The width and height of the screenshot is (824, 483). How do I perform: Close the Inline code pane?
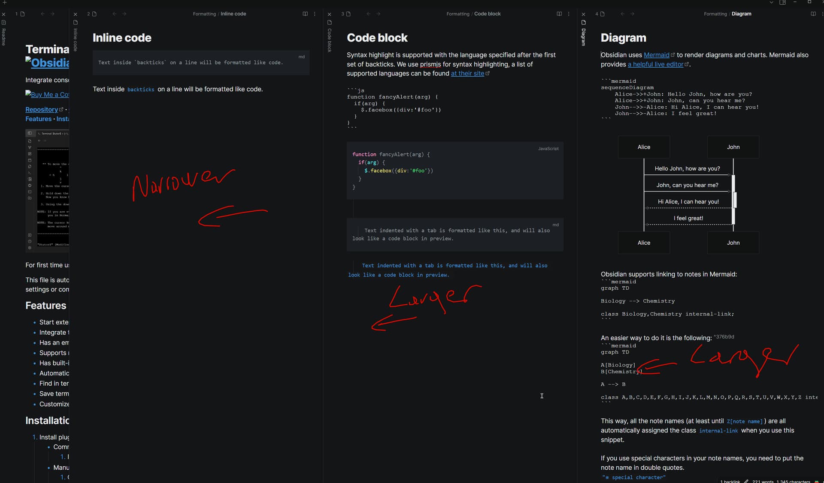[x=76, y=14]
